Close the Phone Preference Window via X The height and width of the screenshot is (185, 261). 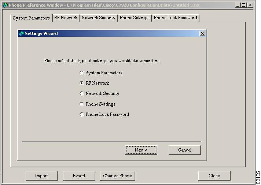(250, 5)
